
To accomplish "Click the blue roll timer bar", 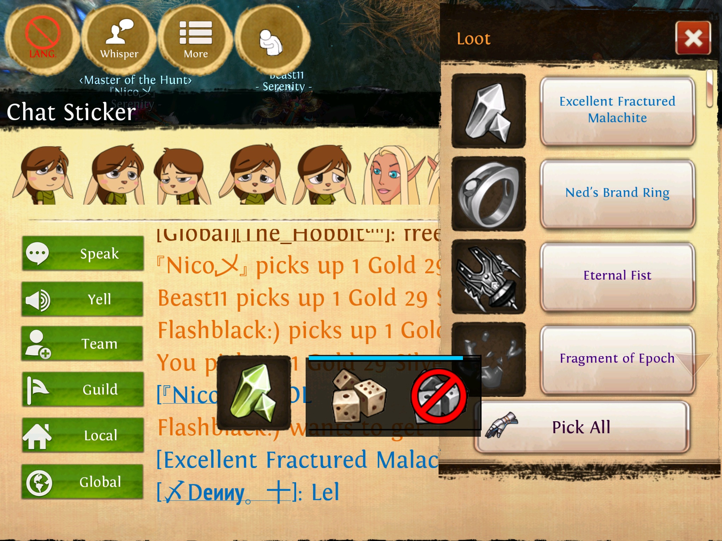I will click(x=386, y=358).
